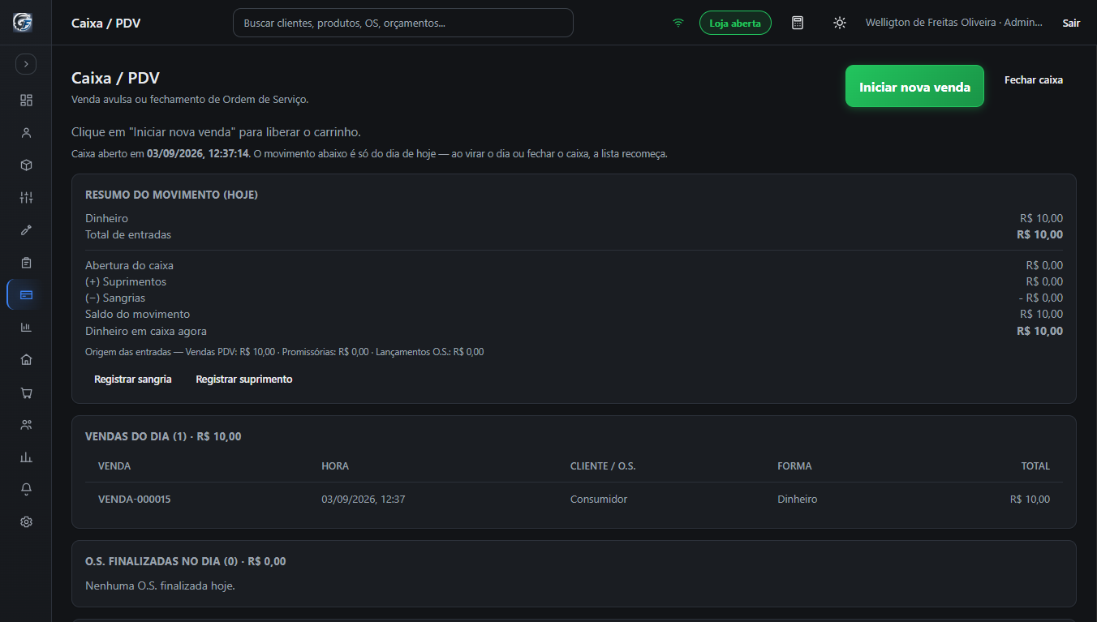Screen dimensions: 1097x622
Task: Open the settings gear icon in sidebar
Action: tap(26, 521)
